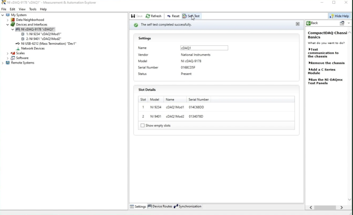
Task: Click the cDAQ1Mod1 name cell
Action: 175,107
